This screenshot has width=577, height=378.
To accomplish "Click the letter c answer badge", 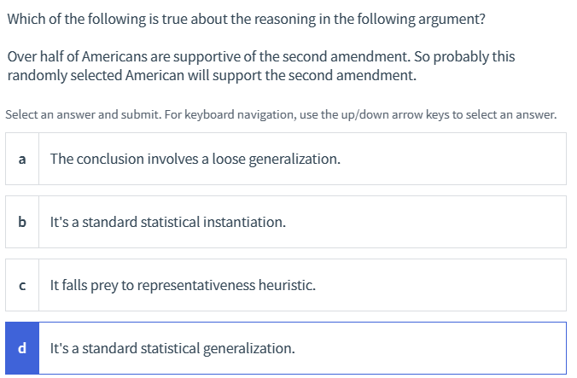I will [x=22, y=285].
